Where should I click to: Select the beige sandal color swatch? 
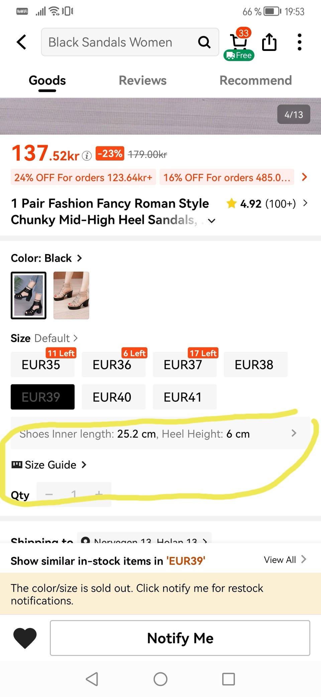coord(71,295)
